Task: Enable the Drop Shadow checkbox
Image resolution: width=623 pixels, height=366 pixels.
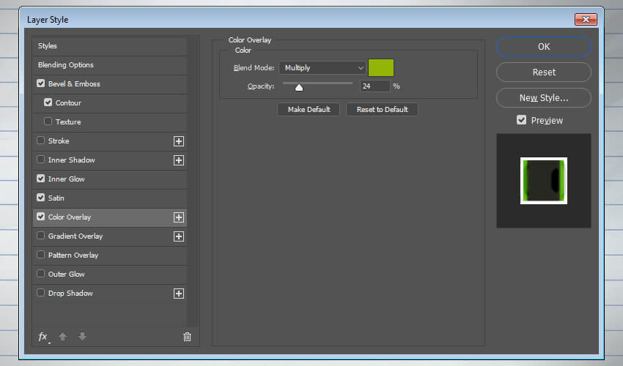Action: tap(40, 293)
